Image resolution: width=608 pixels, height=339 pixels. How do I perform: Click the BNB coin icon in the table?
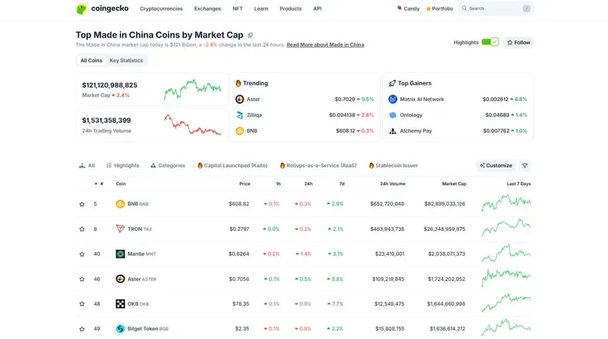(x=120, y=204)
